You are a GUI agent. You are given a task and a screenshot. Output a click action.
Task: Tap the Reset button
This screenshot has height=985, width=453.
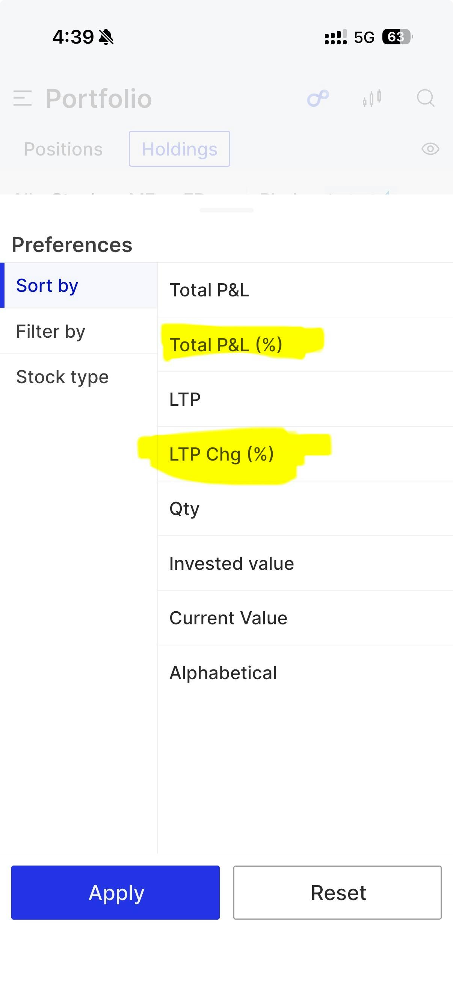338,893
